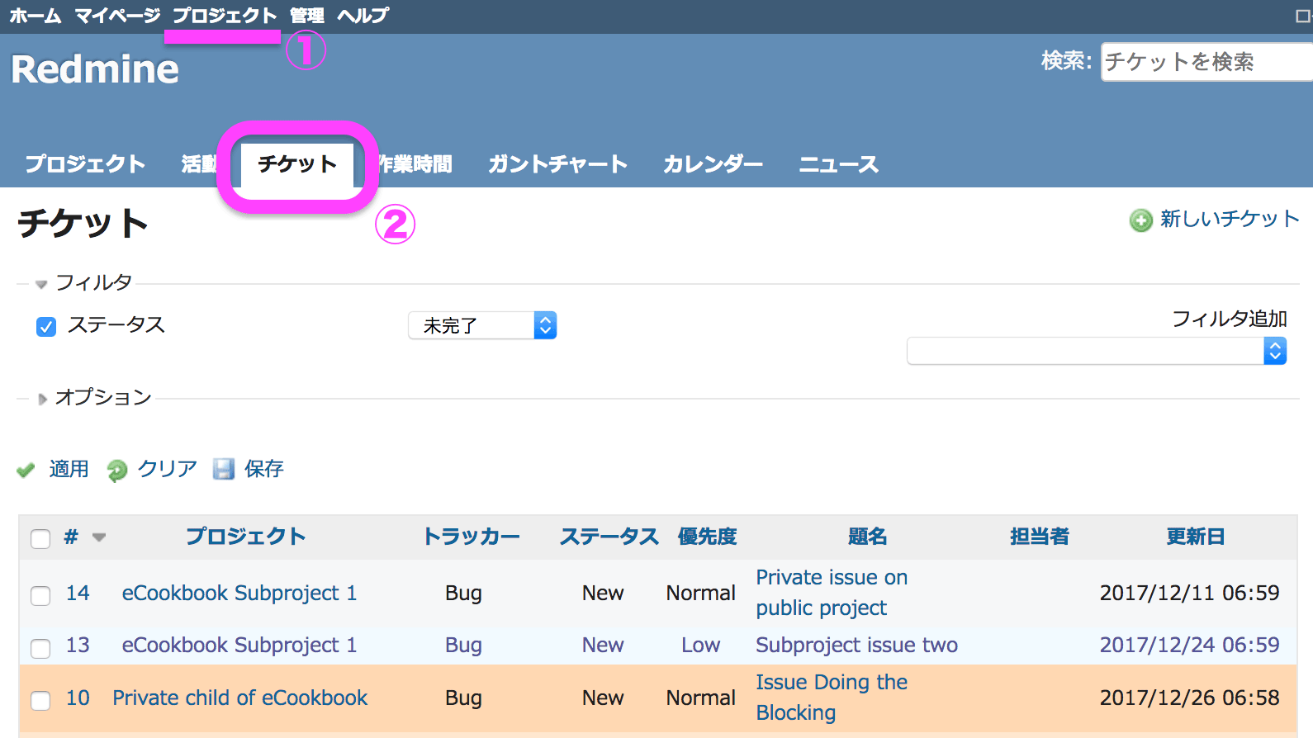Switch to the プロジェクト tab

85,164
